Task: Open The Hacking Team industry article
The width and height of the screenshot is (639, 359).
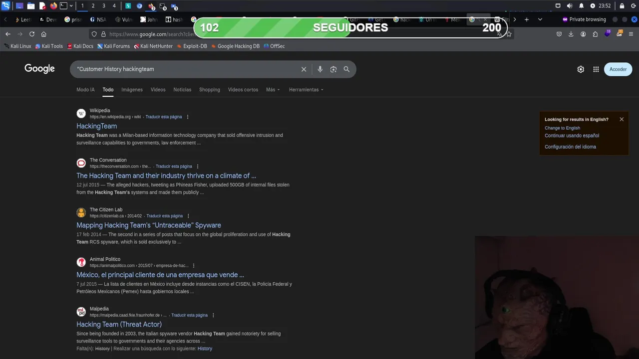Action: (x=166, y=176)
